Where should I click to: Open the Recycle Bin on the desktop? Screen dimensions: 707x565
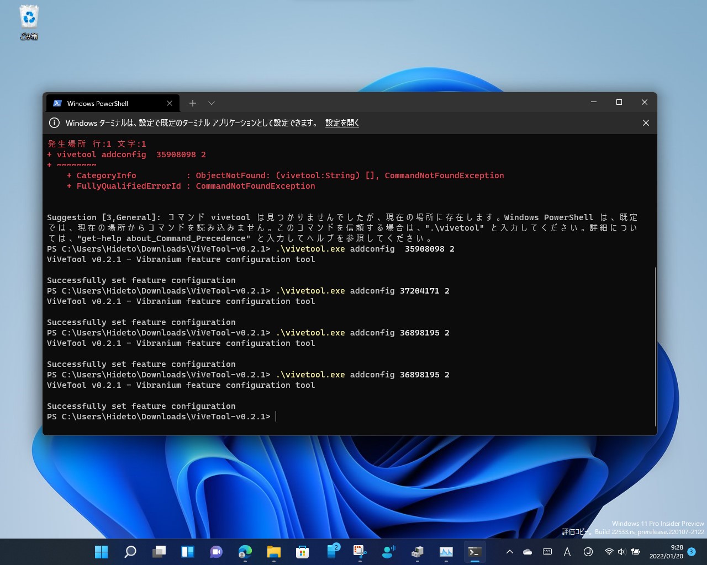point(29,23)
